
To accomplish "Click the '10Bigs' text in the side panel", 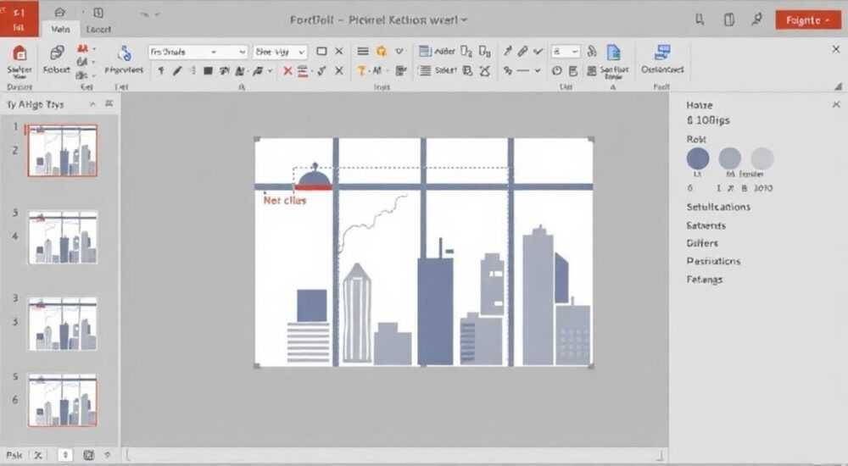I will click(x=712, y=120).
